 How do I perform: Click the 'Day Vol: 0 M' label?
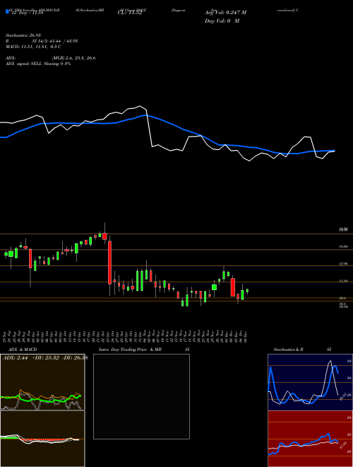tap(222, 21)
